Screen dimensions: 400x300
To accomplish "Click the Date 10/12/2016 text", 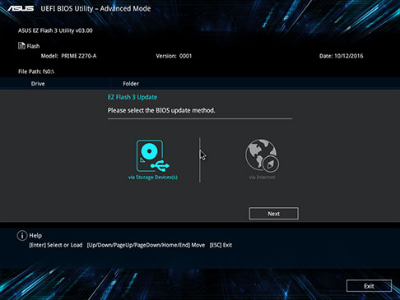I will point(341,56).
